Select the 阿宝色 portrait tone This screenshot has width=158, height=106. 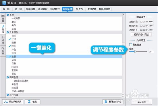click(15, 67)
